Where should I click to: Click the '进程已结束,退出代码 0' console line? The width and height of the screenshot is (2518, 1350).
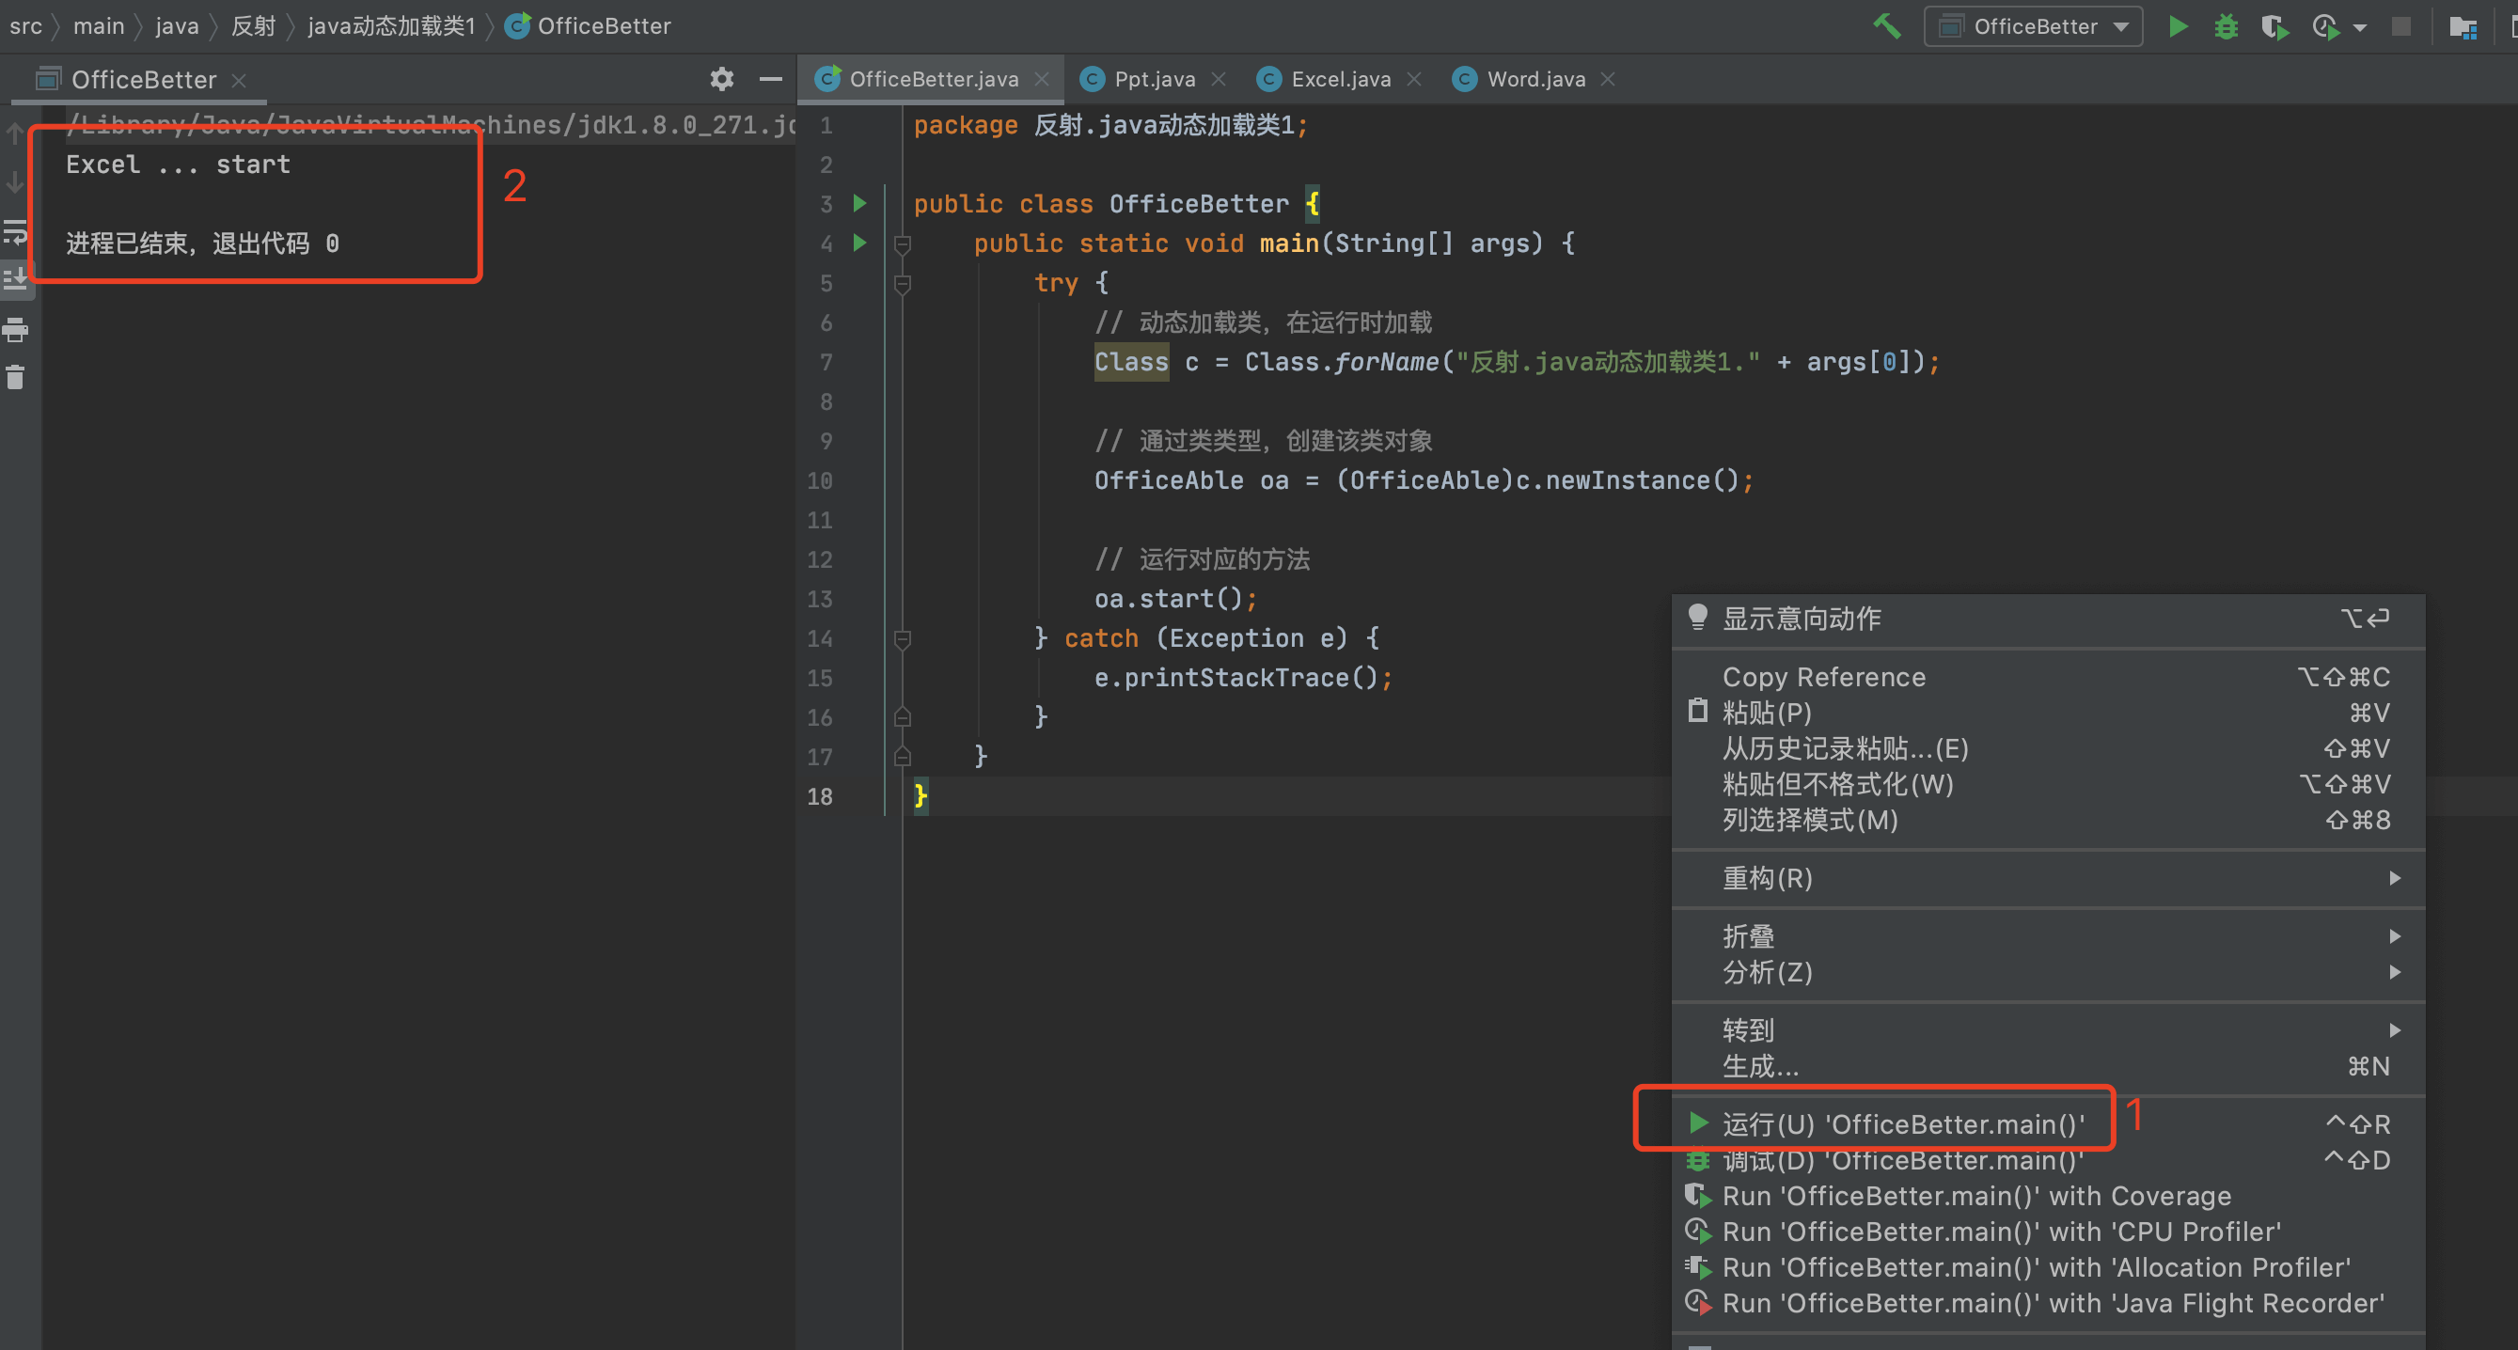click(202, 243)
